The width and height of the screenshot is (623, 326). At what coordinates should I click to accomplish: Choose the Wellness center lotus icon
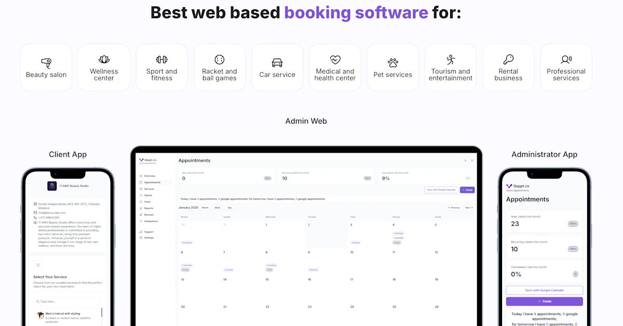(104, 60)
